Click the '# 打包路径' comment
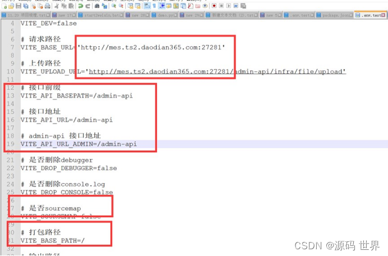This screenshot has width=388, height=256. click(x=41, y=232)
